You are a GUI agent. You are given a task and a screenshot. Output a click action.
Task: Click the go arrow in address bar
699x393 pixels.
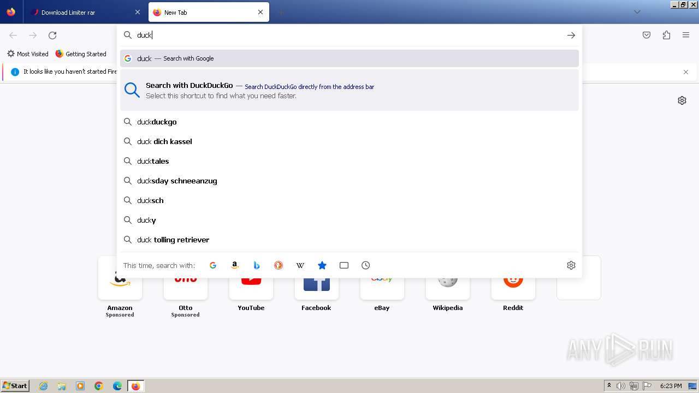coord(571,35)
